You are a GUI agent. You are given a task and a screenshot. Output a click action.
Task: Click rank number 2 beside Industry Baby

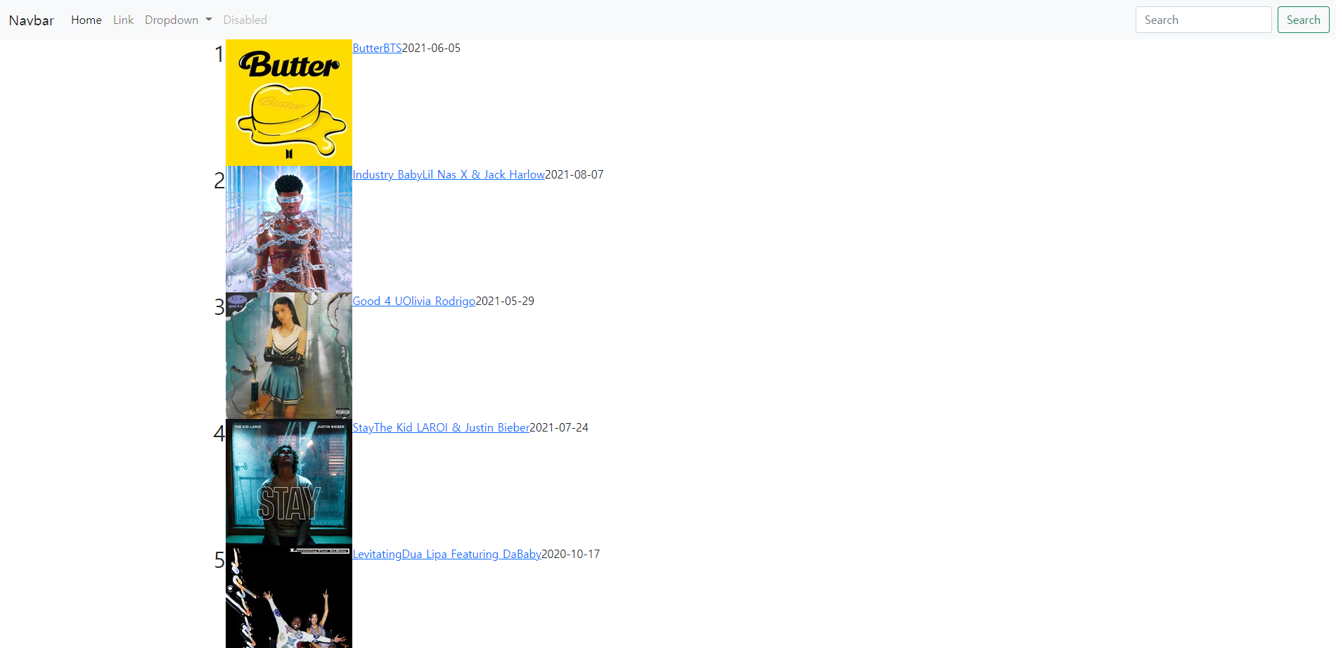click(219, 181)
